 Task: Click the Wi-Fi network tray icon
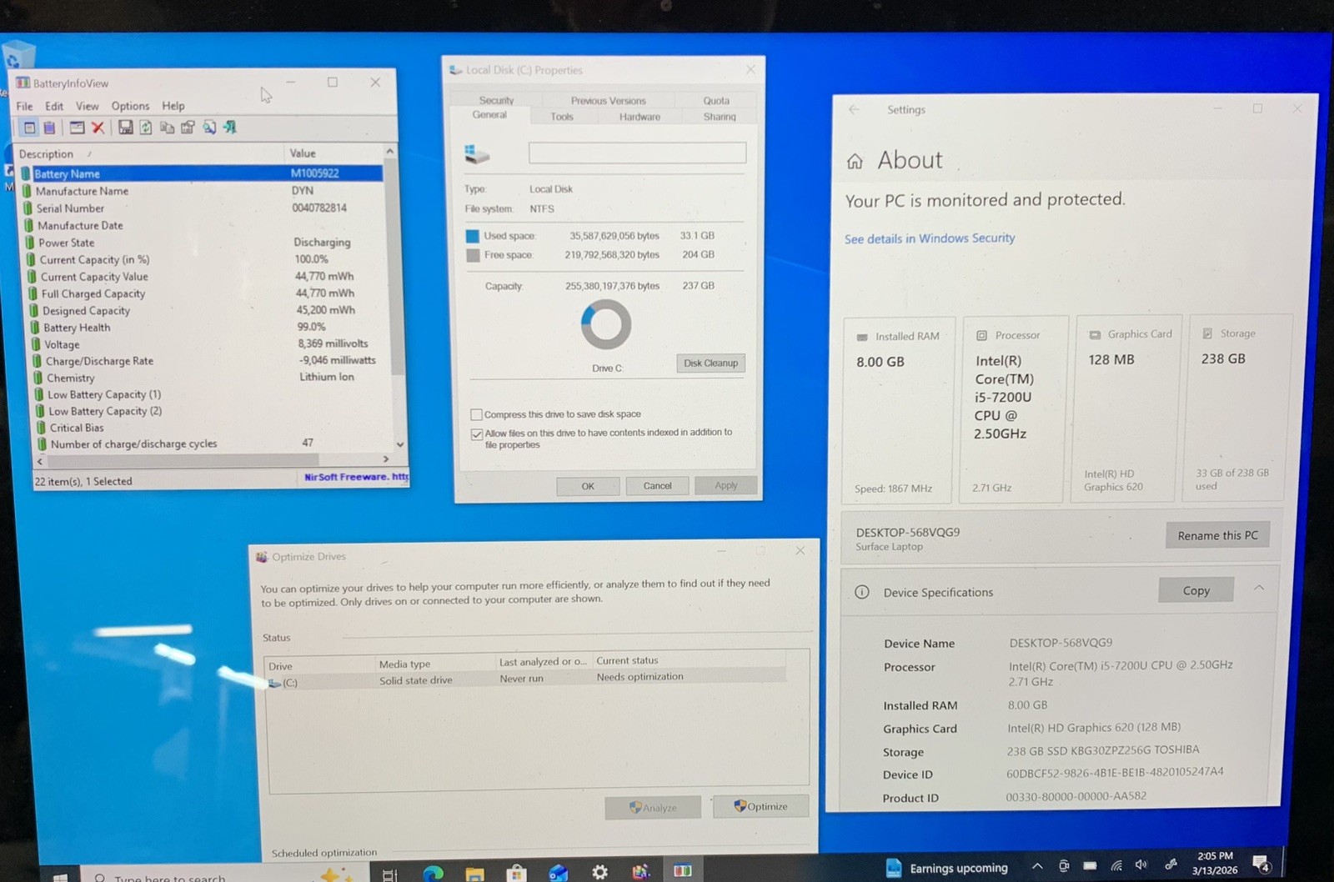tap(1116, 865)
